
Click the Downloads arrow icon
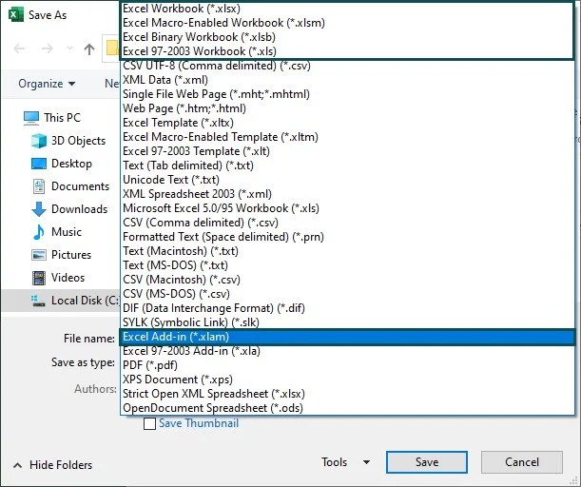tap(39, 209)
